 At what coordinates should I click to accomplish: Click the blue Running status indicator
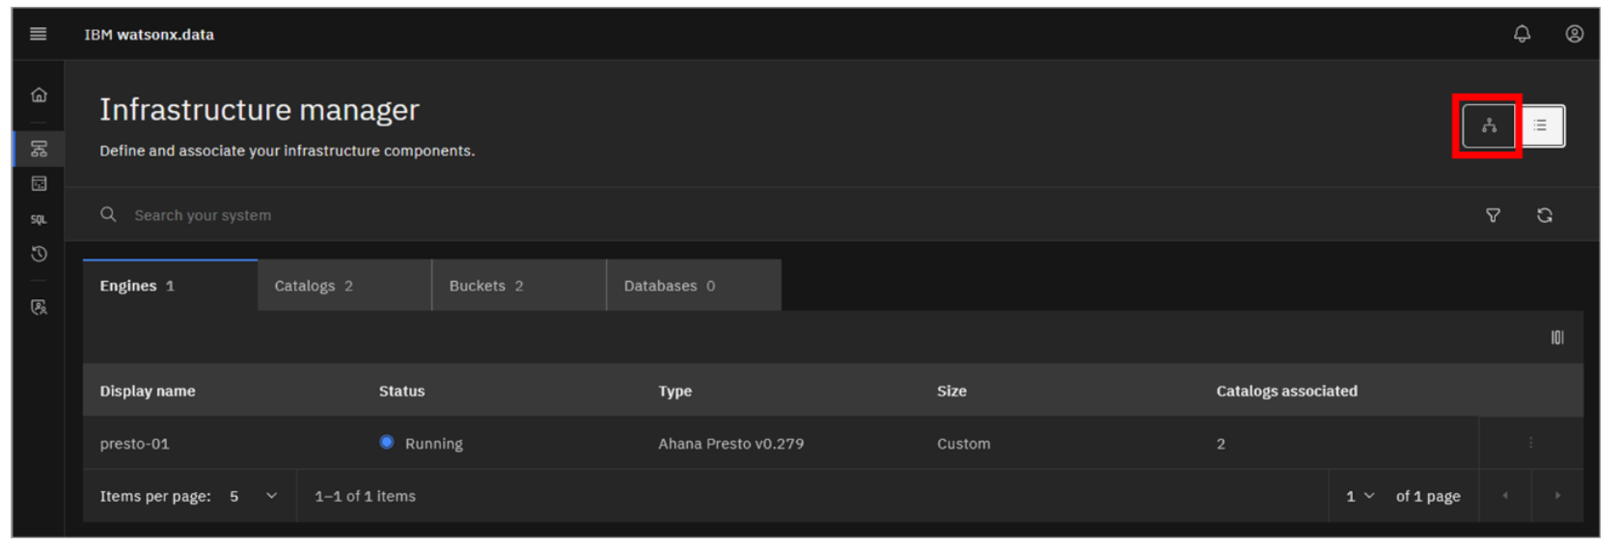(387, 442)
